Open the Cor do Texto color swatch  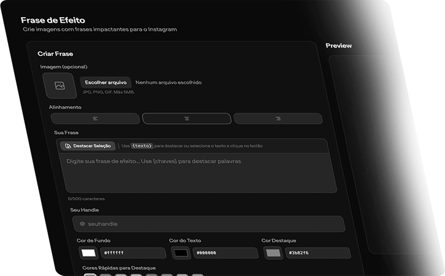click(181, 253)
